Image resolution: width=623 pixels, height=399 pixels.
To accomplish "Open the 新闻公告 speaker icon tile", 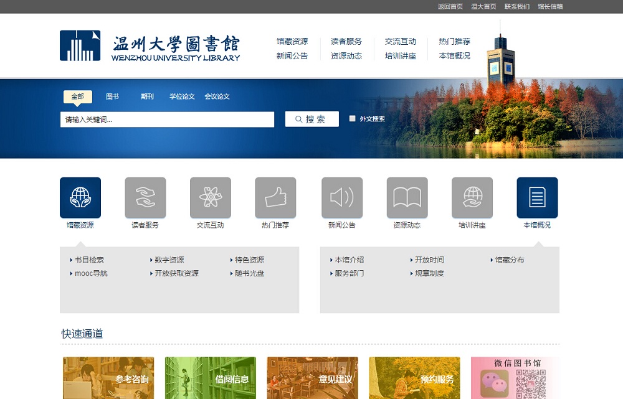I will click(x=342, y=198).
